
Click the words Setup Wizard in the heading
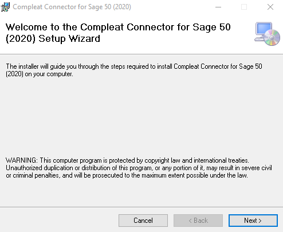click(69, 38)
